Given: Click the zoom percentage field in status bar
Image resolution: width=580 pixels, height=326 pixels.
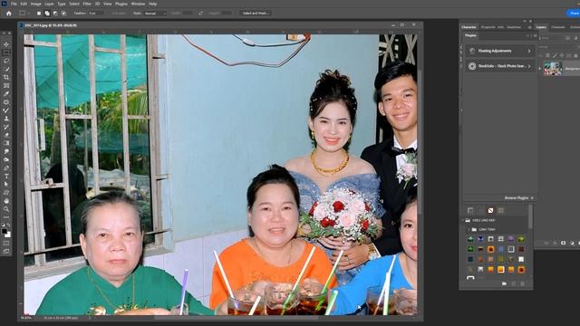Looking at the screenshot, I should 26,318.
